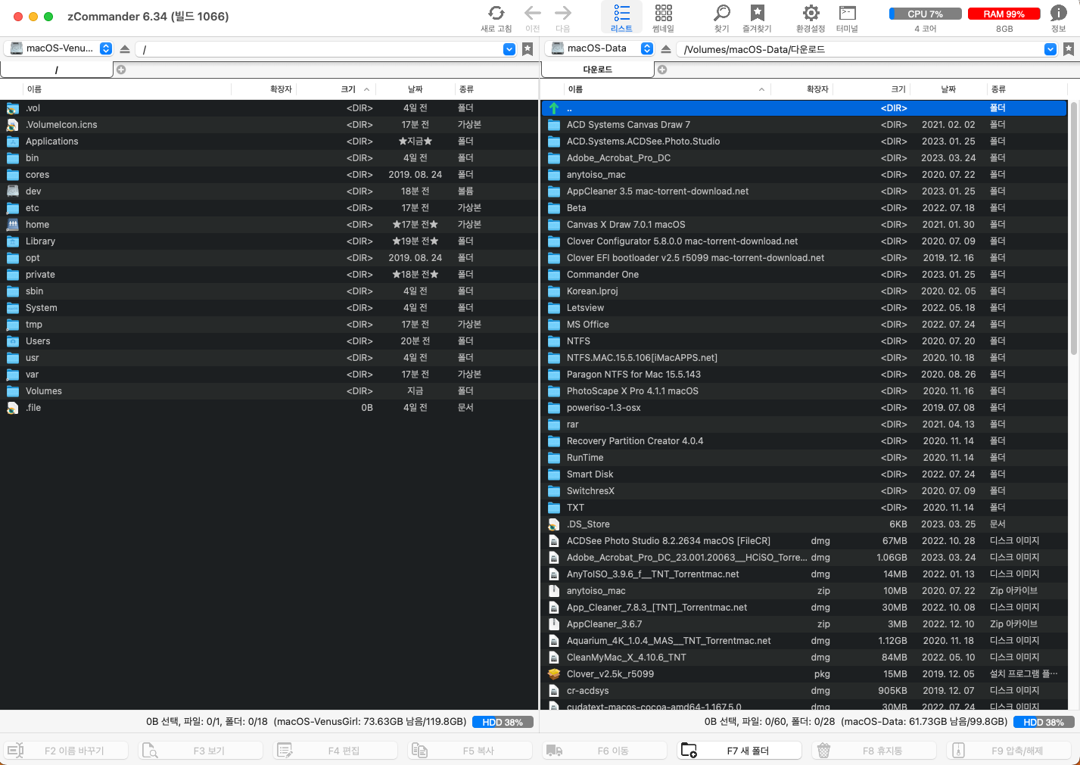This screenshot has width=1080, height=765.
Task: Click the right path field /Volumes/macOS-Data/다운로드
Action: (x=859, y=49)
